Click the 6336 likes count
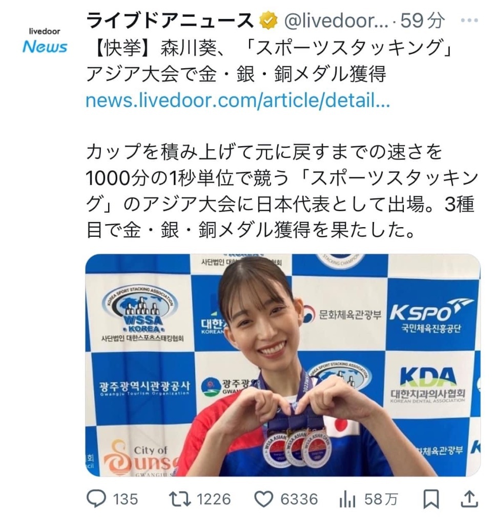496x525 pixels. pyautogui.click(x=299, y=499)
